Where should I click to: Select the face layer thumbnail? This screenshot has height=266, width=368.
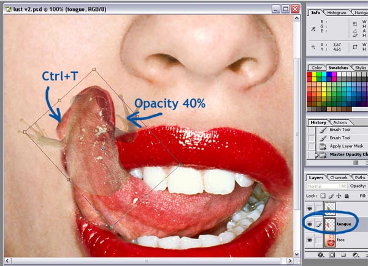point(331,241)
